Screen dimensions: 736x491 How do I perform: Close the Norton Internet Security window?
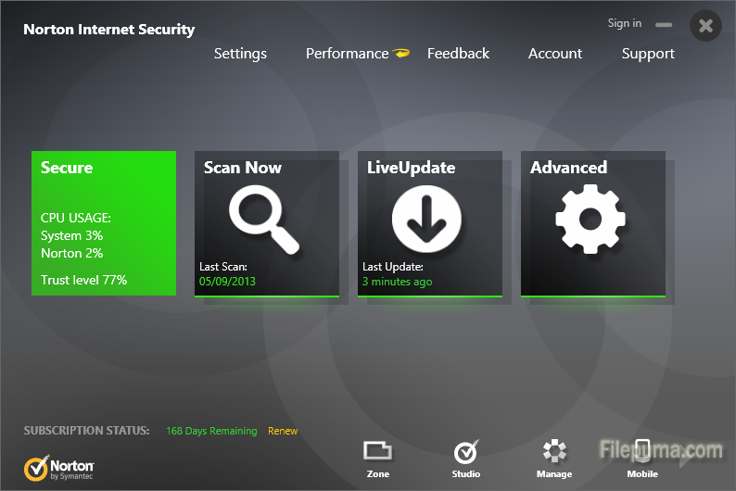705,26
